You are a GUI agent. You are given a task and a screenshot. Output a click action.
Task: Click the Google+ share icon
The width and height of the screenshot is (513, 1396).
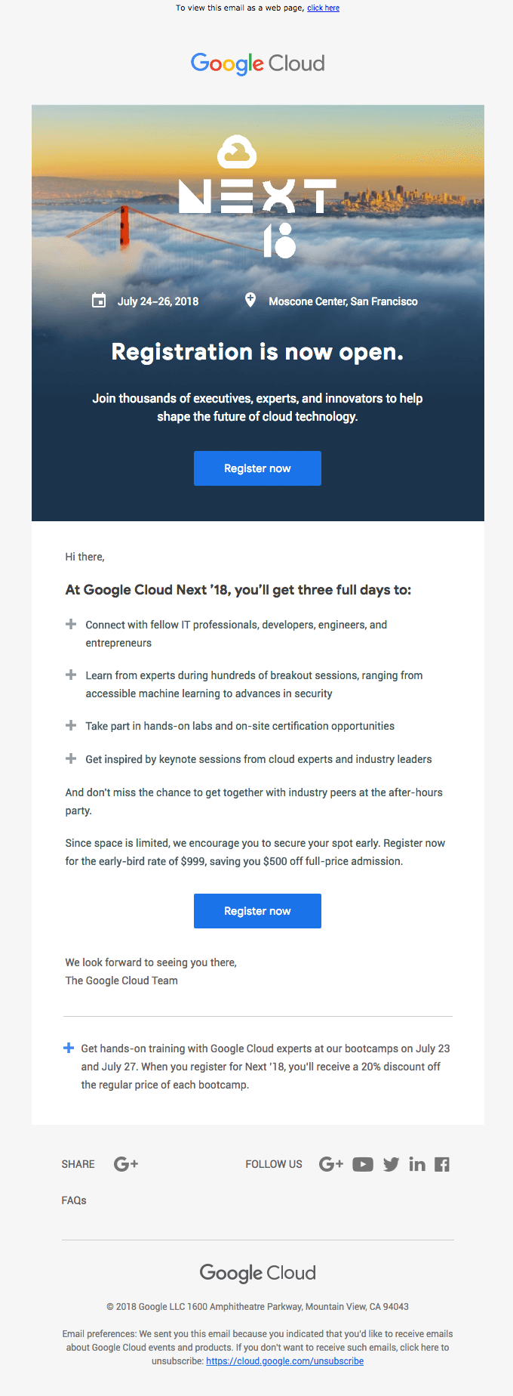(x=126, y=1164)
